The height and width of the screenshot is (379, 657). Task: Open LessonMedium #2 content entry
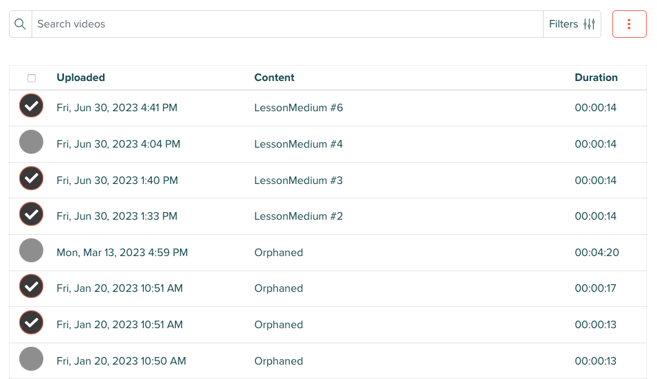(x=298, y=216)
